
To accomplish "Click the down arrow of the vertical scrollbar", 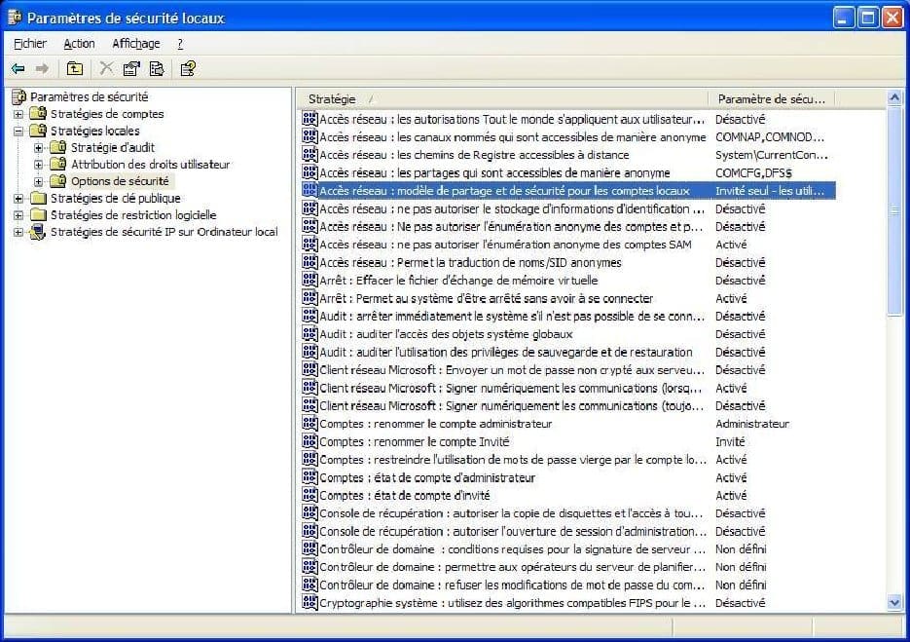I will (895, 603).
